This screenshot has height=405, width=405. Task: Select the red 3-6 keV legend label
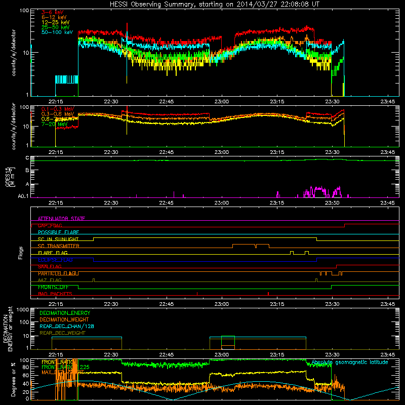53,12
